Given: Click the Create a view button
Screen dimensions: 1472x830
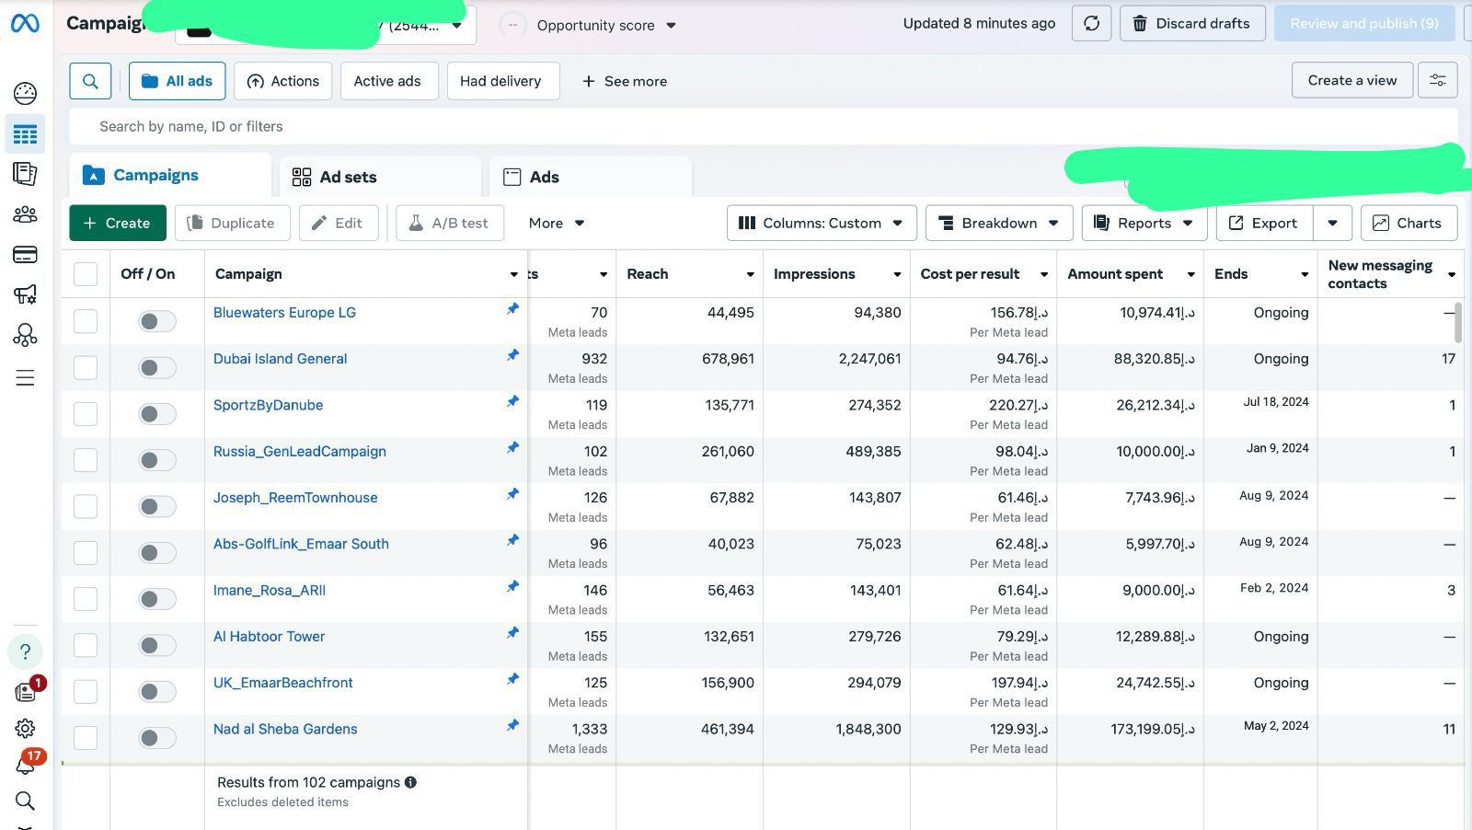Looking at the screenshot, I should pyautogui.click(x=1352, y=81).
